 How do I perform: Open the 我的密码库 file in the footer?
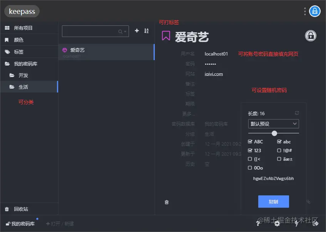coord(20,224)
